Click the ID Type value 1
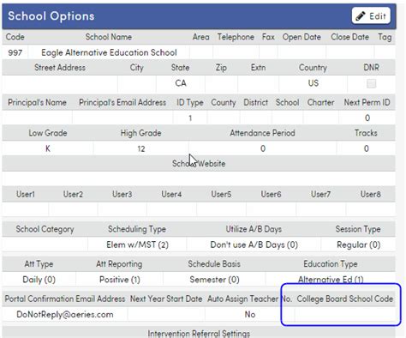 [190, 118]
